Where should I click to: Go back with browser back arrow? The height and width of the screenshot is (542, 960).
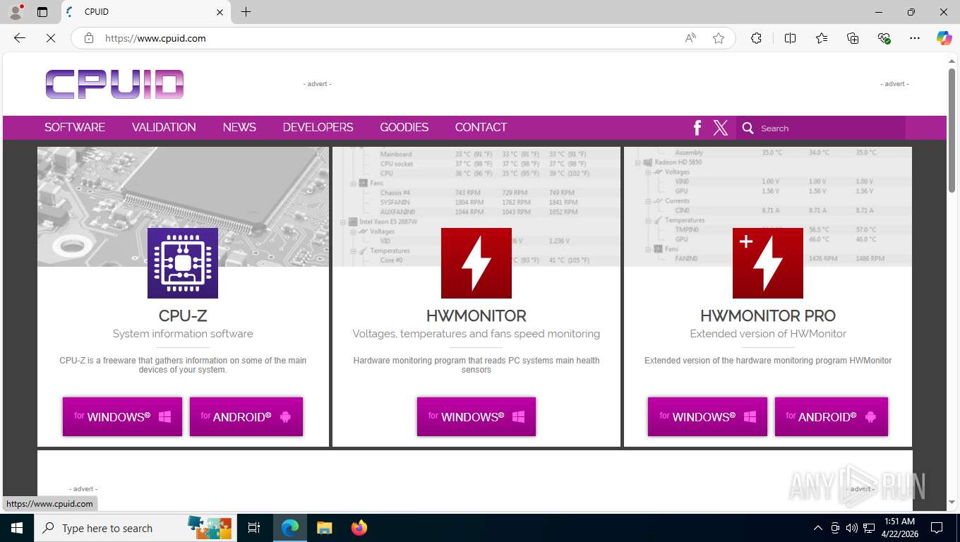pos(20,38)
